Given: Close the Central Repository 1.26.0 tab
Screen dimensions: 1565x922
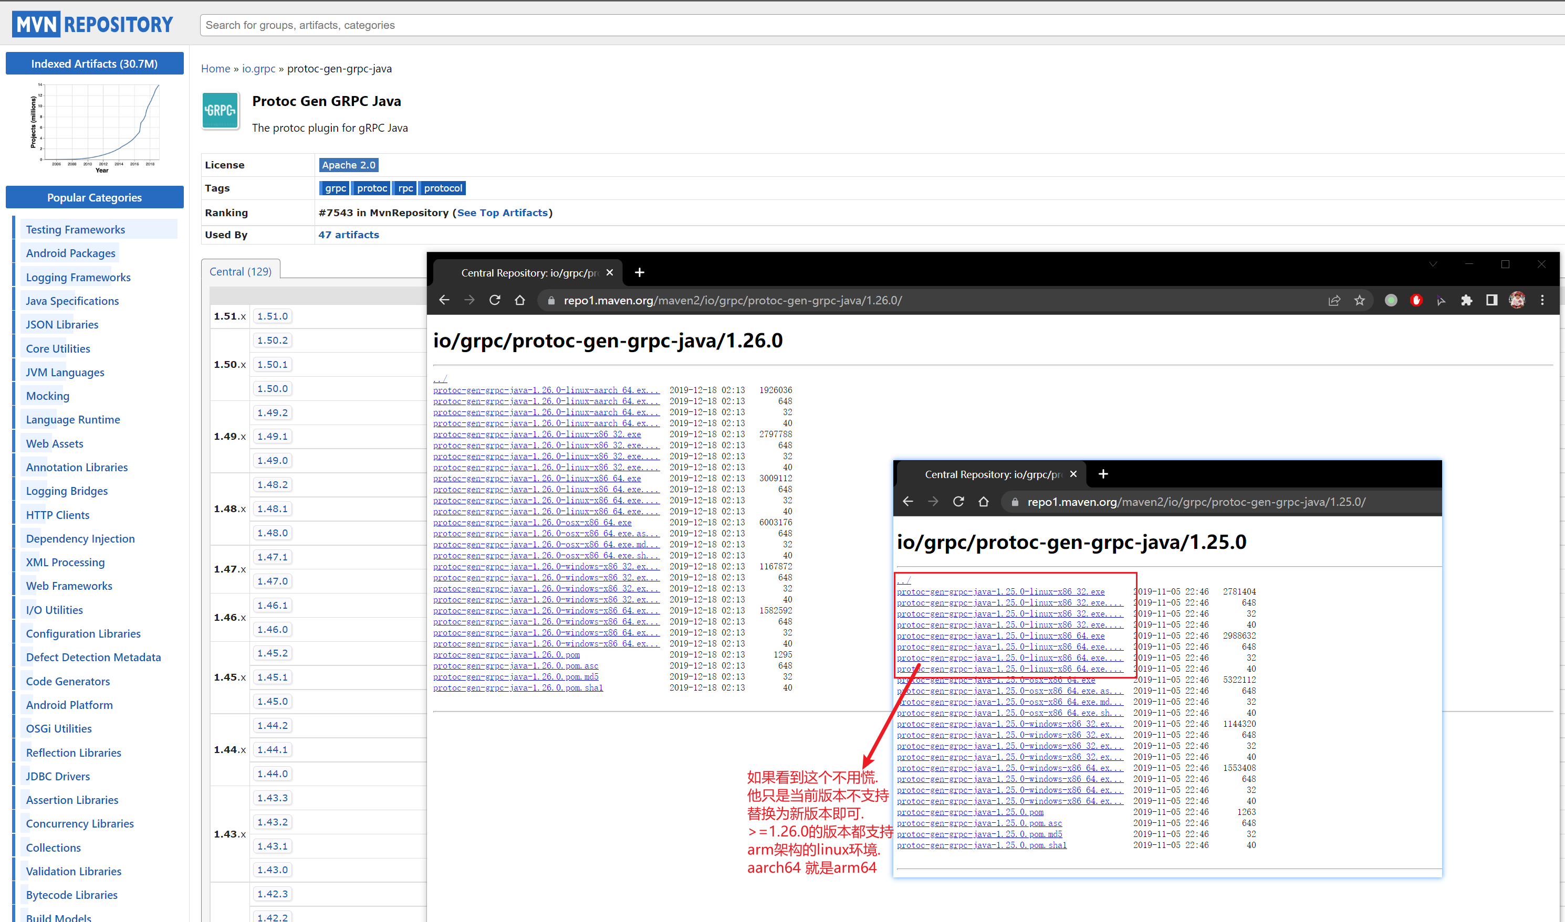Looking at the screenshot, I should [609, 273].
